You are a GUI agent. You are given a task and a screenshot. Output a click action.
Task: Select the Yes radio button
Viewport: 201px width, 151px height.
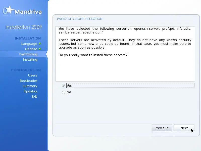point(64,86)
